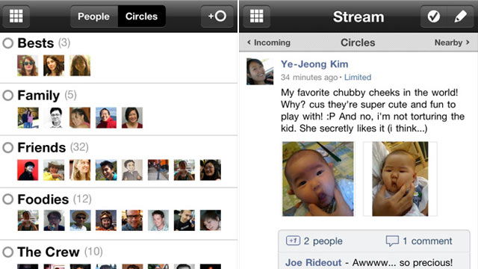The image size is (478, 269).
Task: Tap the third avatar in Family circle
Action: [x=80, y=118]
